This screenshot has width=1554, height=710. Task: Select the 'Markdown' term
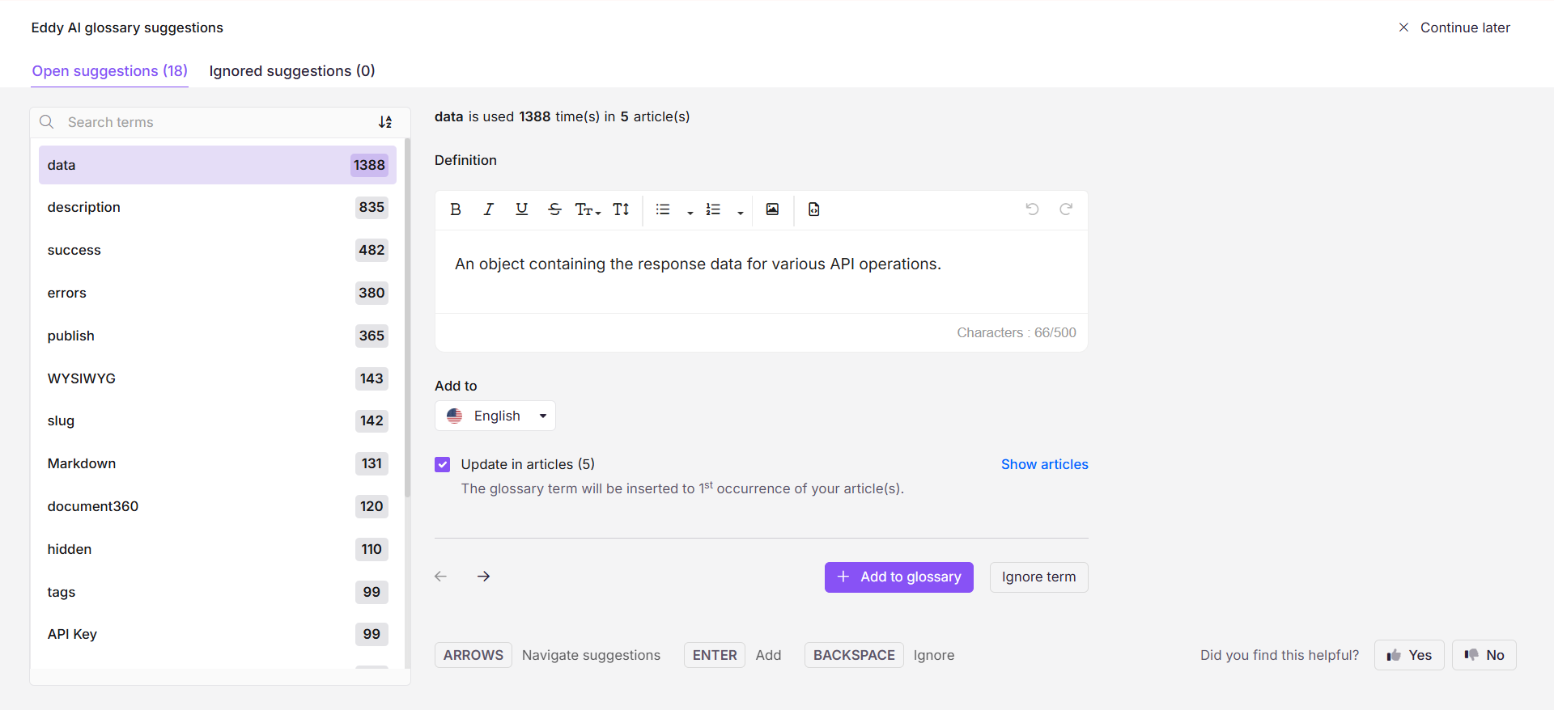point(218,463)
